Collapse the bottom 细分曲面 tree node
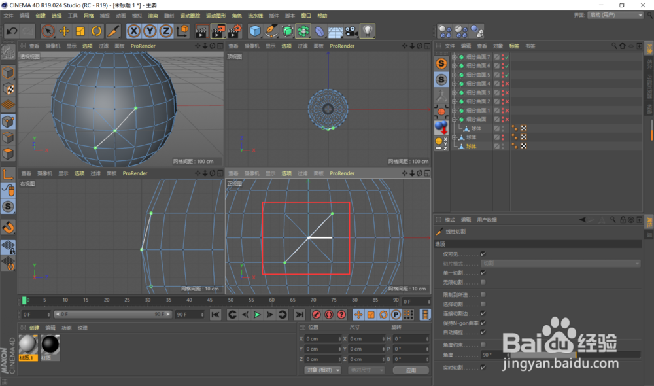654x386 pixels. [455, 119]
